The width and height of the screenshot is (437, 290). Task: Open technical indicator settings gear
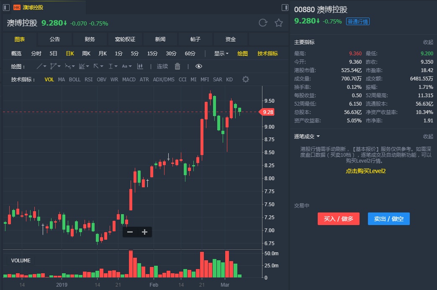[246, 79]
